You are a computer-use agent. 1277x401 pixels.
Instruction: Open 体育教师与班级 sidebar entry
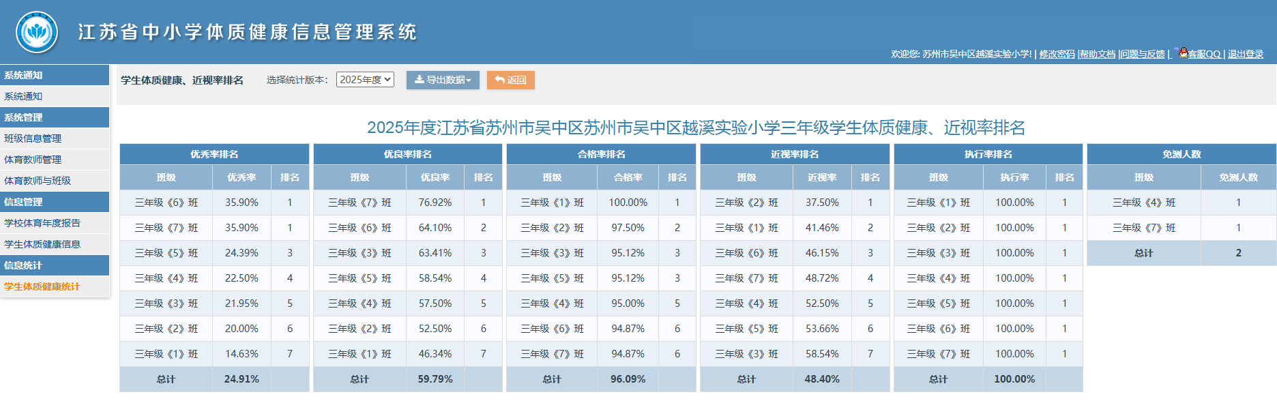(38, 181)
